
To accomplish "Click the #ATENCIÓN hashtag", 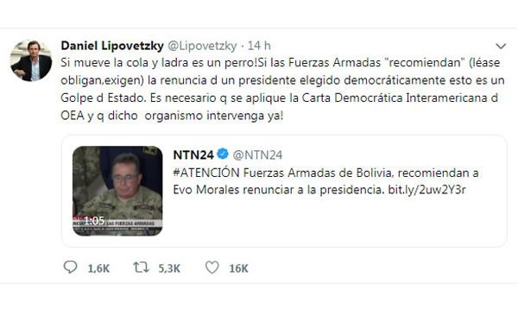I will [206, 173].
